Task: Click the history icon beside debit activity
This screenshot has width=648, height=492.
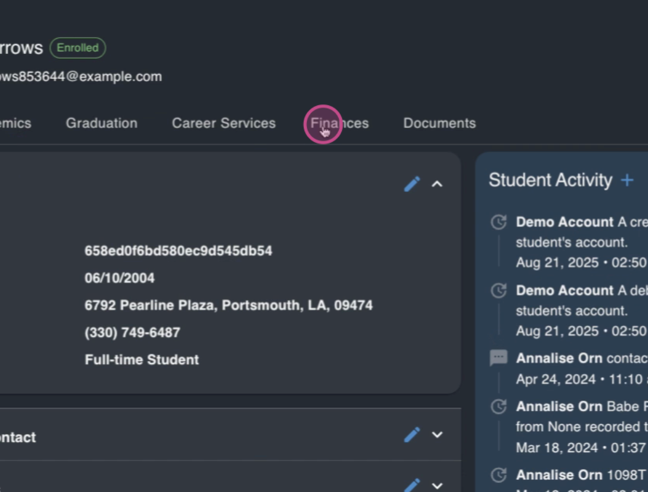Action: (499, 291)
